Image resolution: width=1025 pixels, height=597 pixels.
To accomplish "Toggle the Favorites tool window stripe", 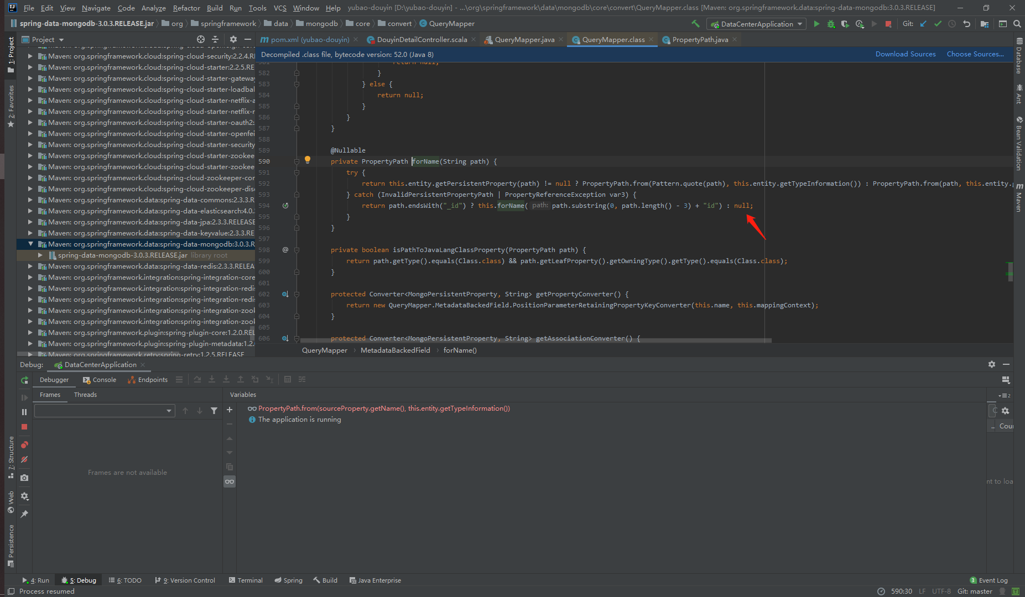I will tap(11, 107).
